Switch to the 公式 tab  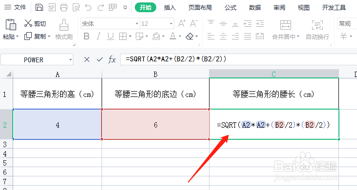pyautogui.click(x=231, y=8)
